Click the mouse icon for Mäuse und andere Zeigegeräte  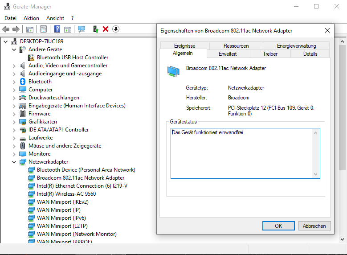coord(23,146)
